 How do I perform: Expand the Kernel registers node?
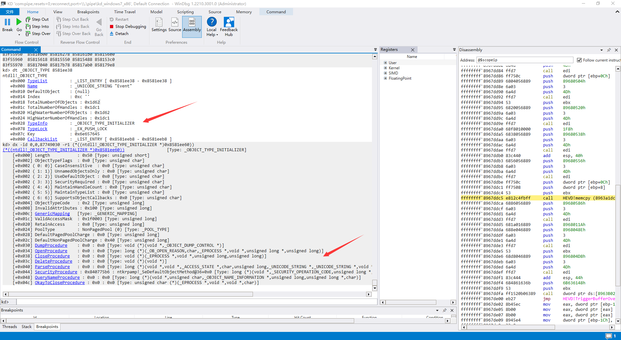click(385, 68)
